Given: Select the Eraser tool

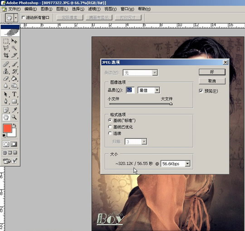Looking at the screenshot, I should [x=6, y=79].
